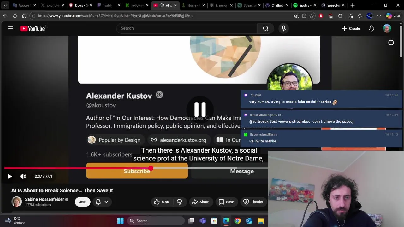Send Thanks to the creator
Screen dimensions: 404x227
253,202
